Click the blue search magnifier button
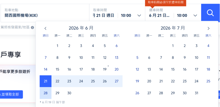The height and width of the screenshot is (107, 220). (x=210, y=13)
